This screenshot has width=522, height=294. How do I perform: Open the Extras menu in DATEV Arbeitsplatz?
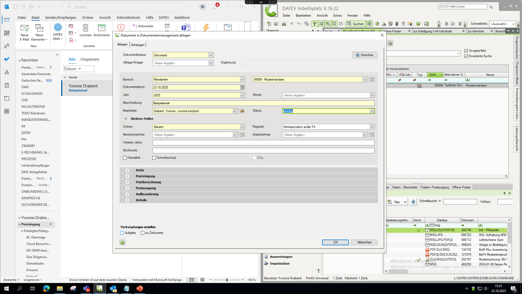337,16
